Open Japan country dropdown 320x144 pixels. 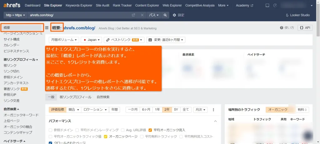(x=92, y=40)
